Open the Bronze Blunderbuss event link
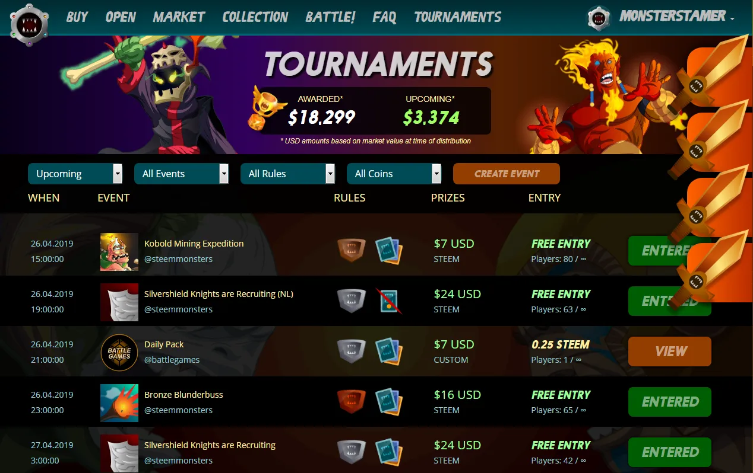This screenshot has width=753, height=473. 183,395
